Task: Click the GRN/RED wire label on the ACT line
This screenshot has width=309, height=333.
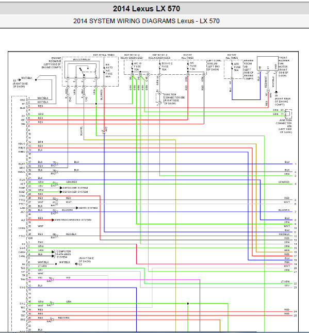Action: [x=72, y=182]
